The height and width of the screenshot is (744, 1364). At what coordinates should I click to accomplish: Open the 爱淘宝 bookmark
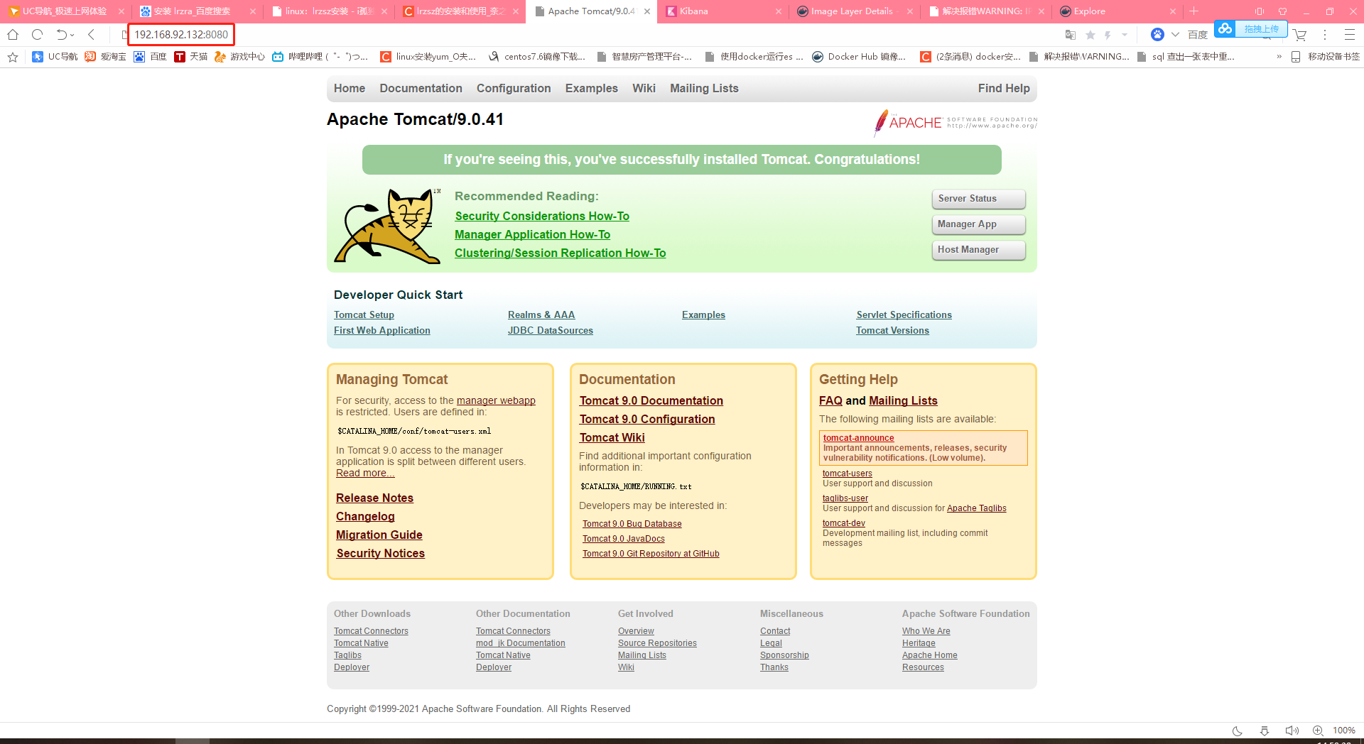click(106, 57)
